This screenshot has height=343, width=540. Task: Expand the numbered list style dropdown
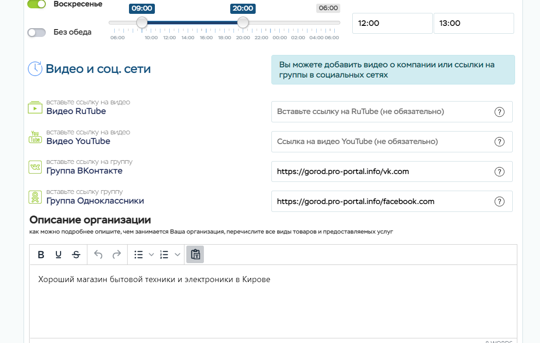(178, 255)
